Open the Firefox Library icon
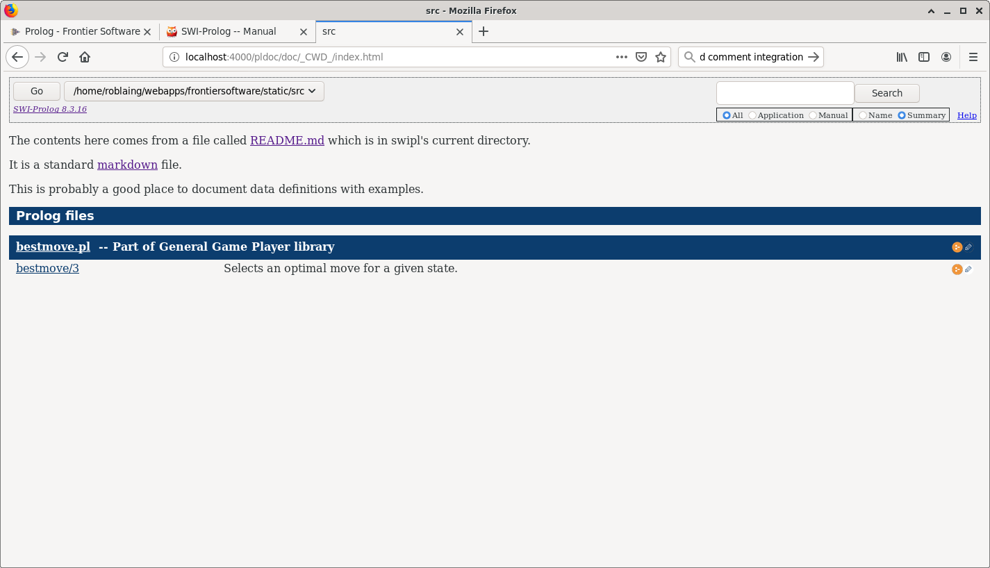This screenshot has height=568, width=990. (902, 57)
